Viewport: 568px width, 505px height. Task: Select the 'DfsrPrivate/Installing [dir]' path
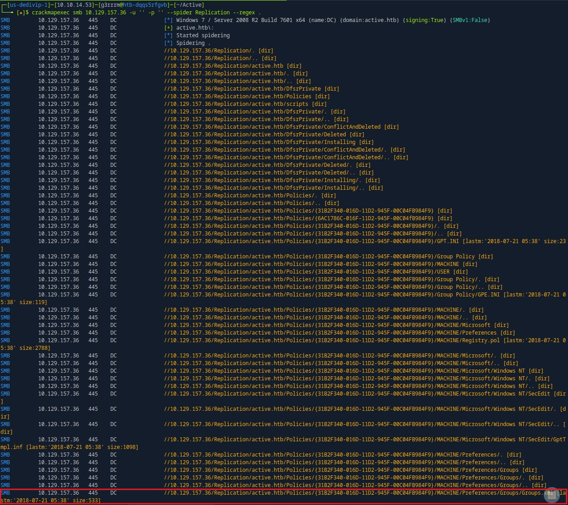pos(269,142)
